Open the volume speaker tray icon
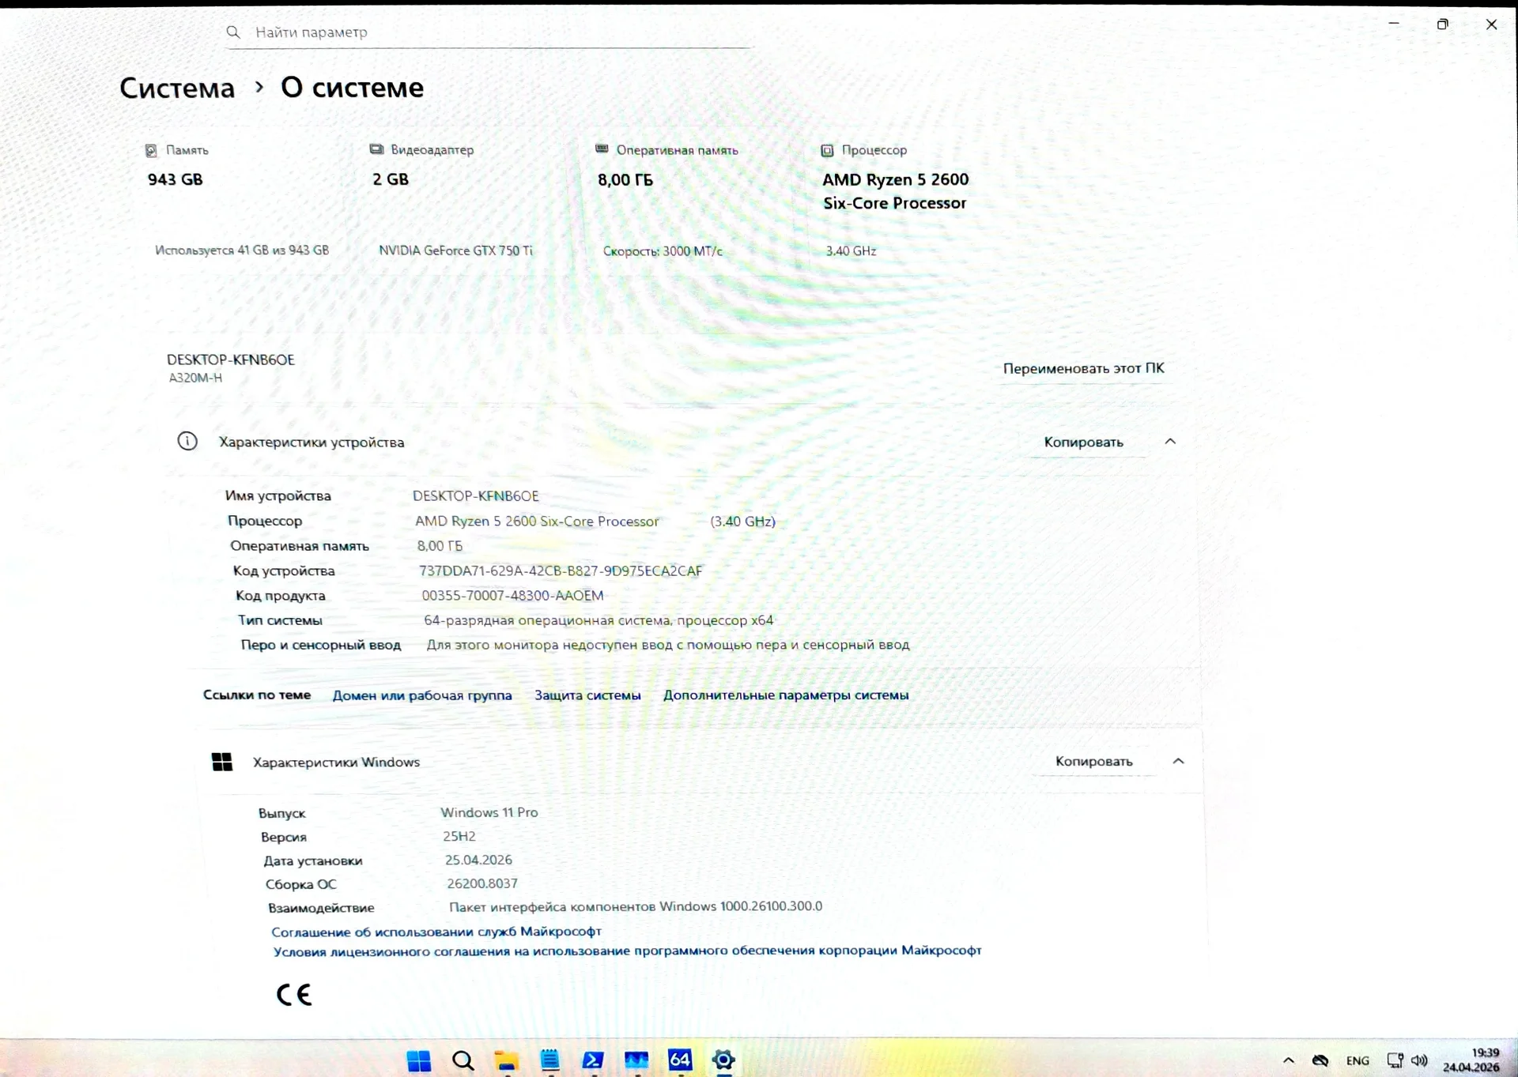 pyautogui.click(x=1419, y=1060)
